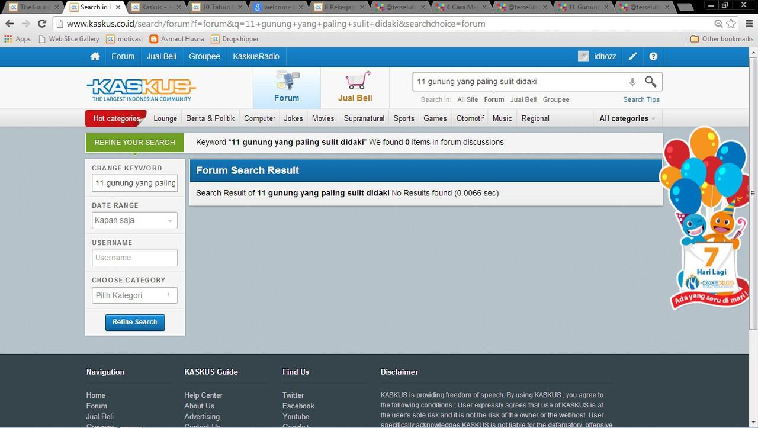The width and height of the screenshot is (758, 428).
Task: Bookmark this page with star icon
Action: click(731, 24)
